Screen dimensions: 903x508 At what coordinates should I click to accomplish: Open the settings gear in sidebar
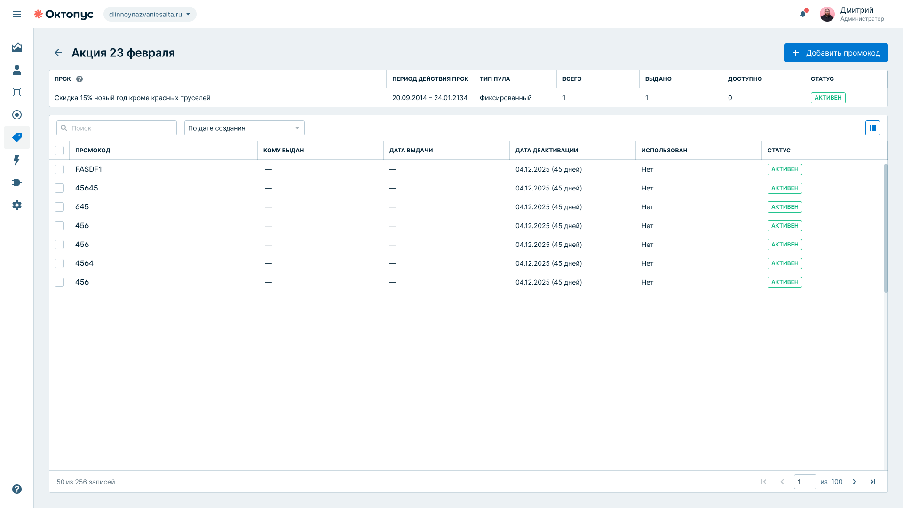[17, 205]
